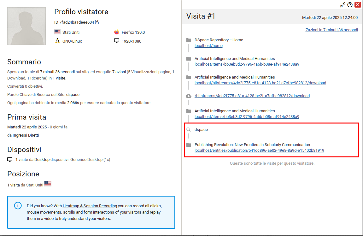Click the folder icon beside Publishing Revolution
The height and width of the screenshot is (236, 363).
coord(189,145)
